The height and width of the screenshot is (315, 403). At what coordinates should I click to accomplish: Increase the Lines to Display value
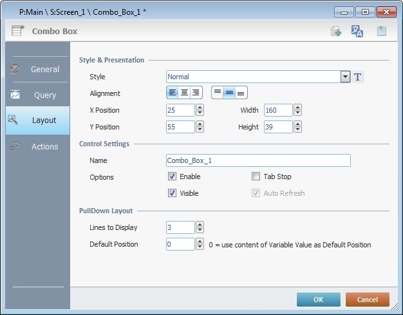pyautogui.click(x=200, y=224)
